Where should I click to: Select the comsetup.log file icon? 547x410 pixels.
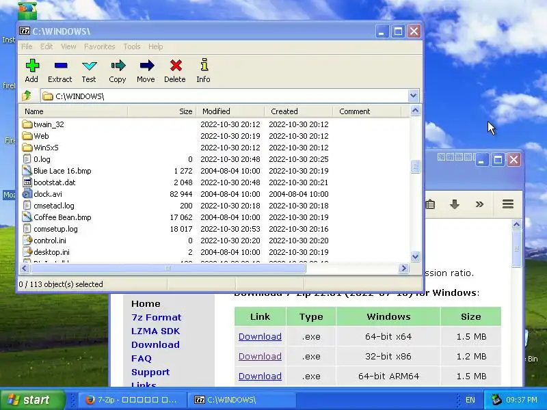coord(27,229)
